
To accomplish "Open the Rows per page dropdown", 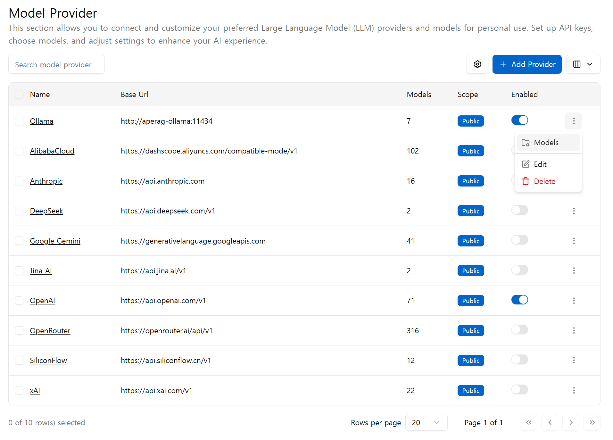I will tap(426, 422).
